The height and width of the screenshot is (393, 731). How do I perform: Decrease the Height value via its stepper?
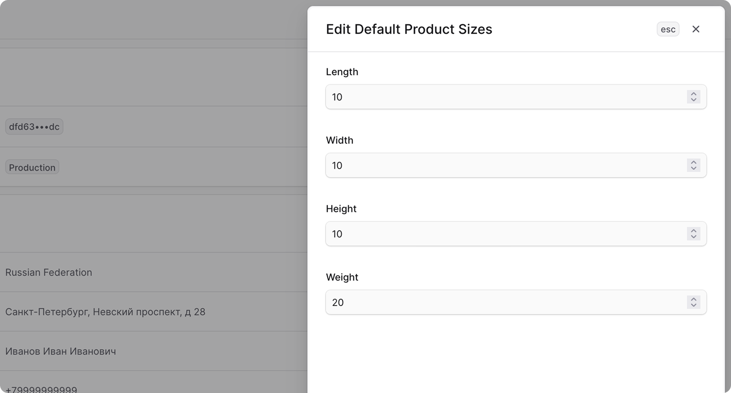point(694,237)
